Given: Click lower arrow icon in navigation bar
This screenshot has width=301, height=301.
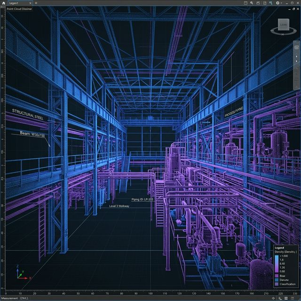Looking at the screenshot, I should point(296,61).
